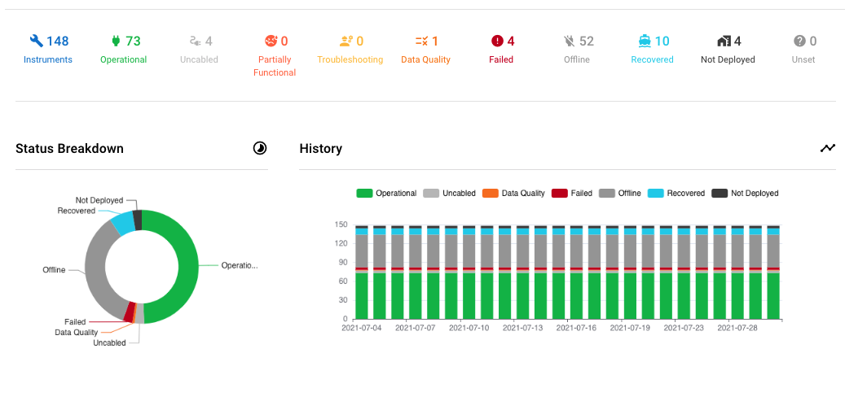Click the Recovered ship icon
845x401 pixels.
[x=645, y=41]
